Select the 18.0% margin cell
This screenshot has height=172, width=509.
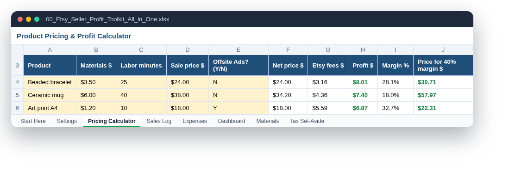(x=396, y=95)
